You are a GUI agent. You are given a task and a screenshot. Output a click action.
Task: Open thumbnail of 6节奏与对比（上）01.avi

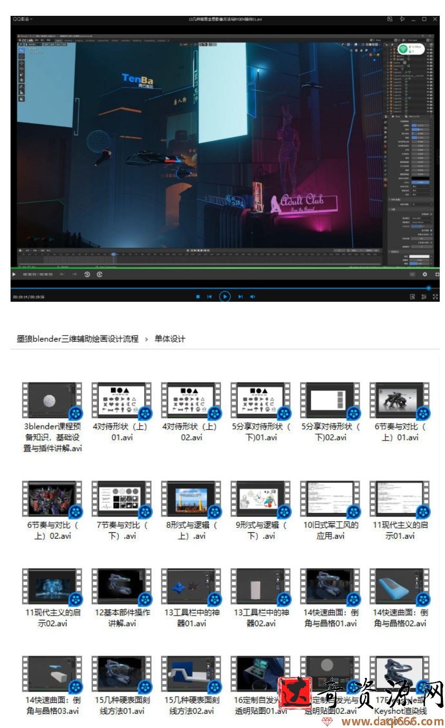coord(400,401)
